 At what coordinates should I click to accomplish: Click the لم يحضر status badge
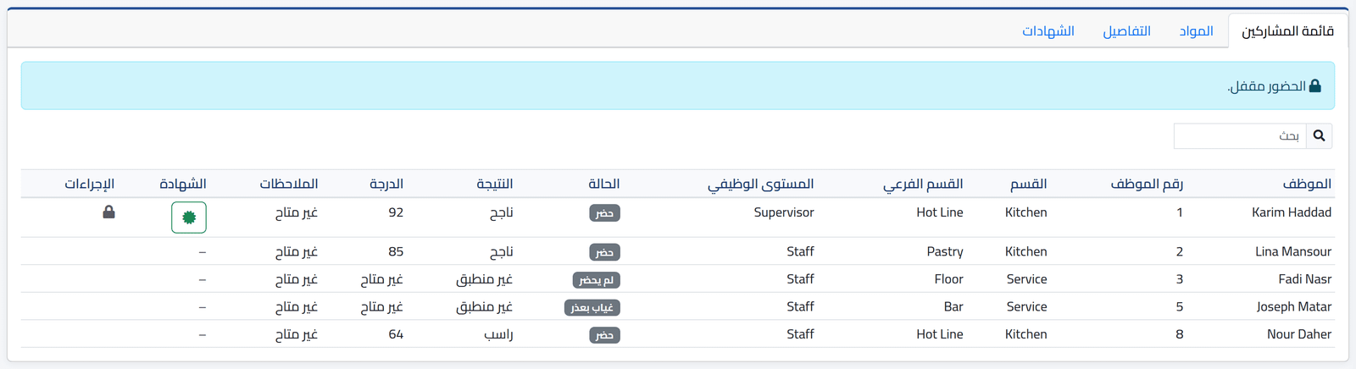tap(597, 280)
